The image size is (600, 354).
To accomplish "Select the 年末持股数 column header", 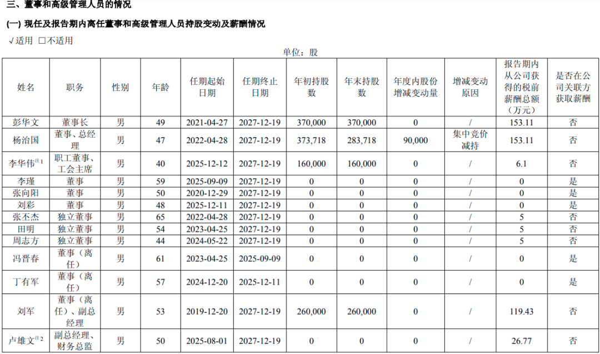I will pos(362,87).
